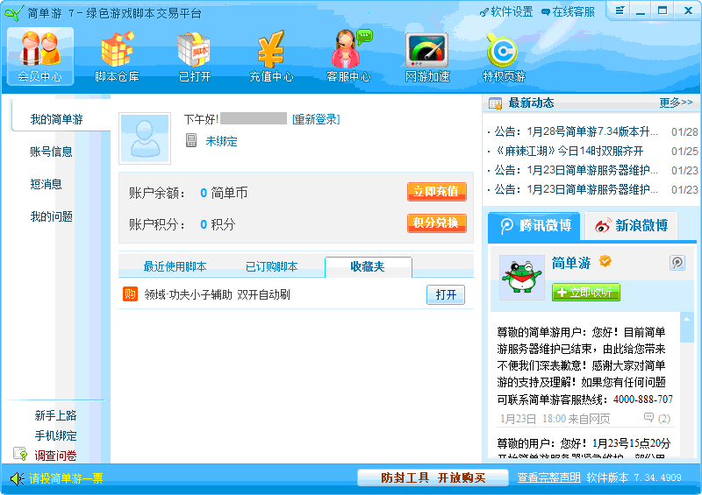Select 我的简单游 in sidebar

pos(56,119)
